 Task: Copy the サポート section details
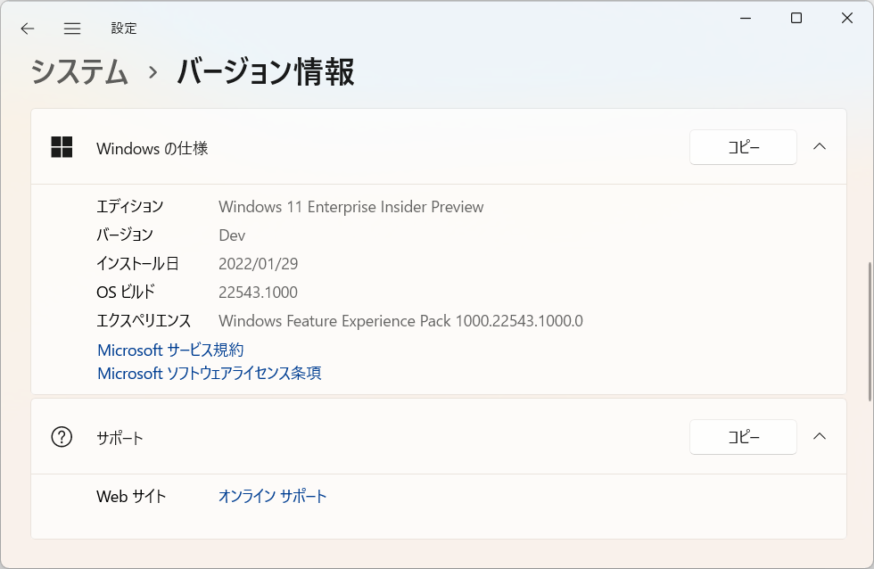pyautogui.click(x=743, y=437)
